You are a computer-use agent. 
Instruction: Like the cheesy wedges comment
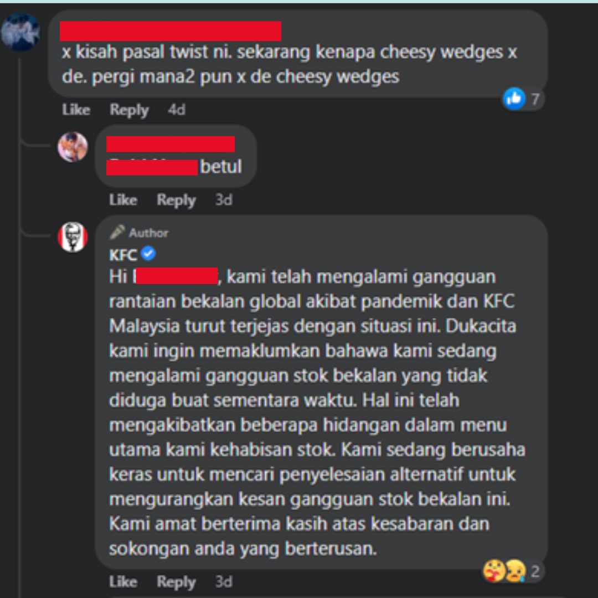[76, 110]
